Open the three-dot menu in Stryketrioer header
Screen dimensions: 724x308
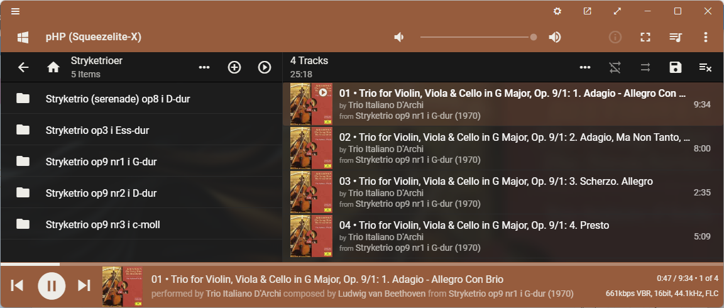coord(204,67)
